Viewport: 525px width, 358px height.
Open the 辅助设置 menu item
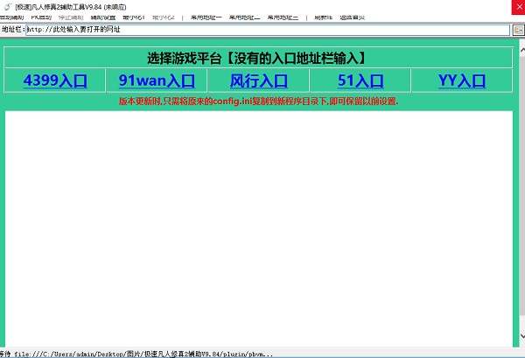click(x=102, y=18)
